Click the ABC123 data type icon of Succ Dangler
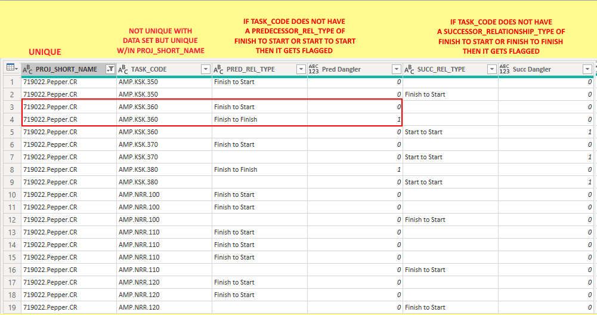This screenshot has width=597, height=315. [x=505, y=69]
